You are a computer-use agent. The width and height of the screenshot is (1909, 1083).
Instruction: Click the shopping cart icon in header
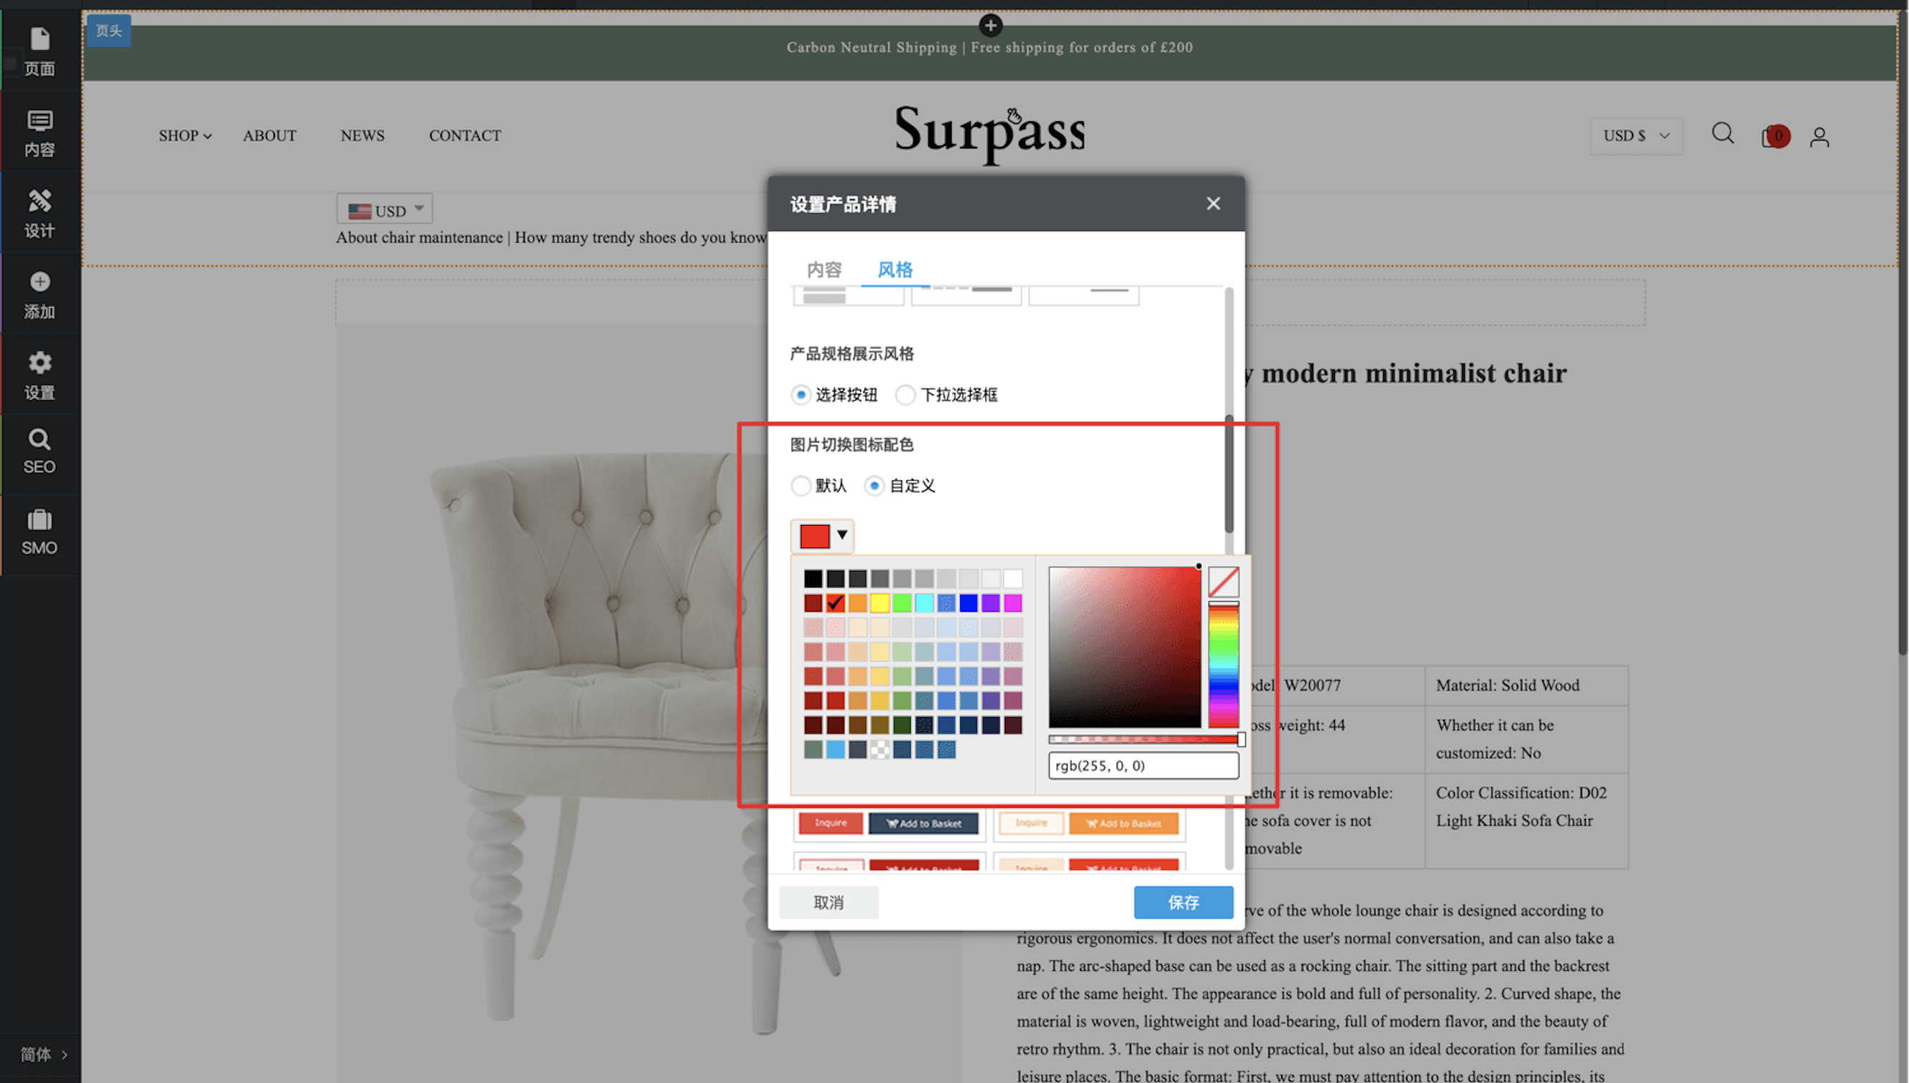[1773, 136]
